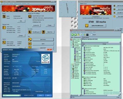
Task: Click the Demo eye icon
Action: click(x=30, y=44)
